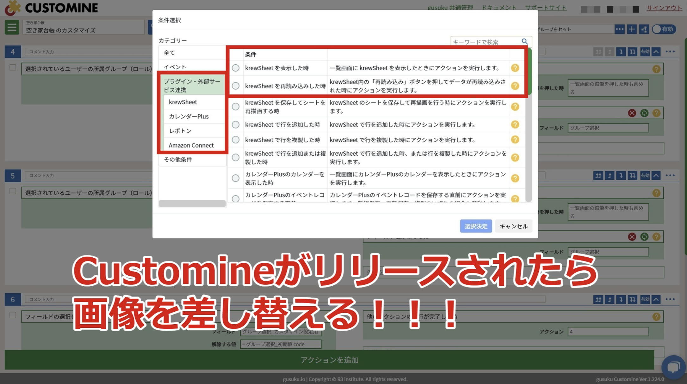Open help for krewSheet を表示した時 condition
Screen dimensions: 687x384
click(515, 68)
